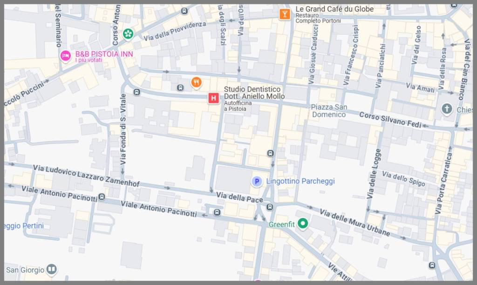This screenshot has width=477, height=285.
Task: Select the pink B&B Pistoia Inn hotel marker
Action: (x=66, y=56)
